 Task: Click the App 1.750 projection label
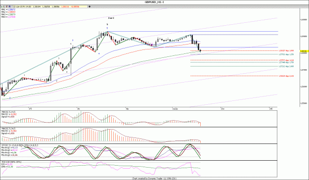point(286,62)
